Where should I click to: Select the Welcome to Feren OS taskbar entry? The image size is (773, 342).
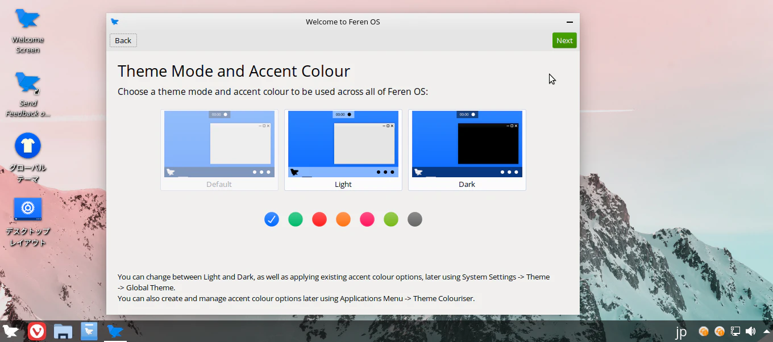pyautogui.click(x=115, y=331)
